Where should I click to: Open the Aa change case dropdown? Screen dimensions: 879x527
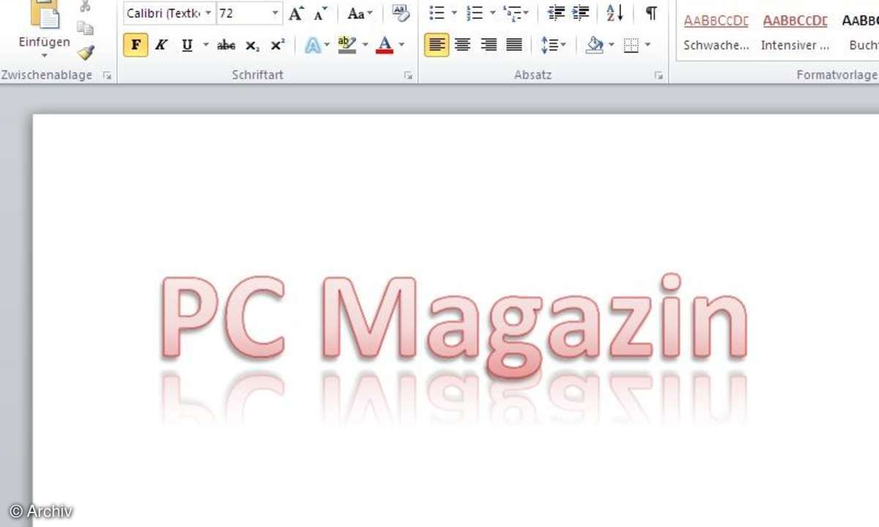pyautogui.click(x=360, y=13)
